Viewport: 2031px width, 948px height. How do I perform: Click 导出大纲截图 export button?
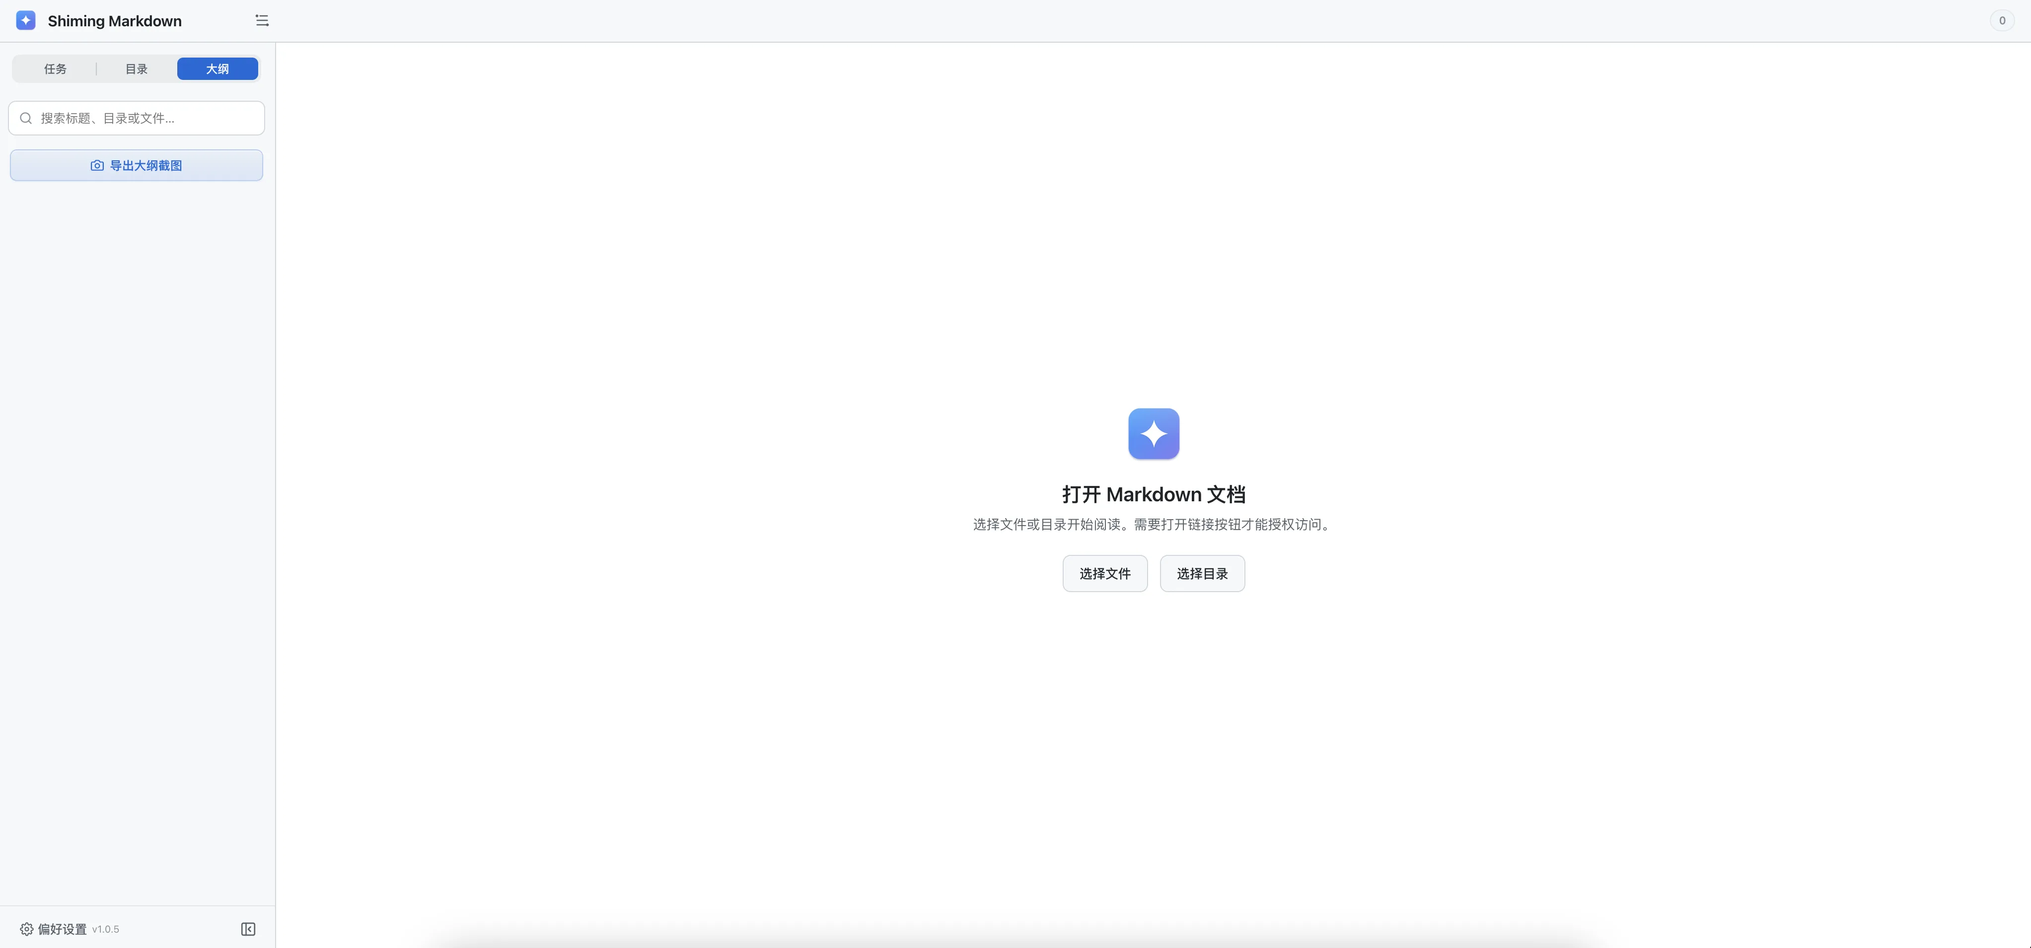pyautogui.click(x=137, y=165)
